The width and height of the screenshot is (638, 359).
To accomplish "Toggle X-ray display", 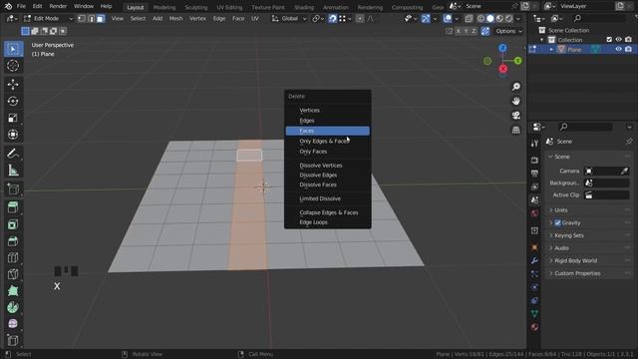I will click(469, 19).
